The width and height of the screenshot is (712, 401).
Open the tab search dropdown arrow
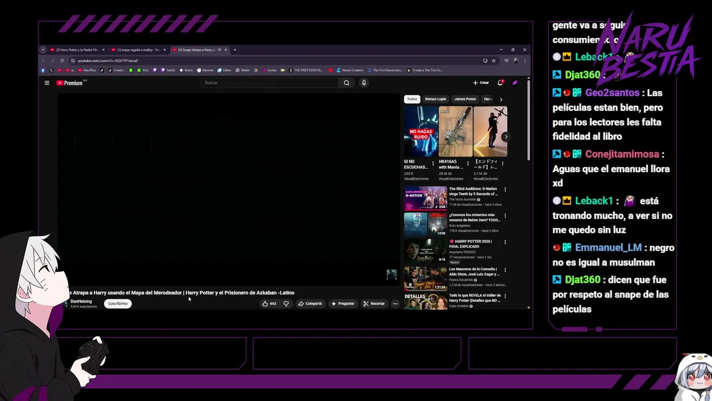43,50
